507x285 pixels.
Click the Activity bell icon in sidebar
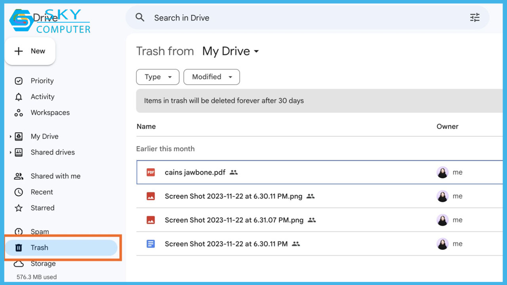[x=19, y=97]
